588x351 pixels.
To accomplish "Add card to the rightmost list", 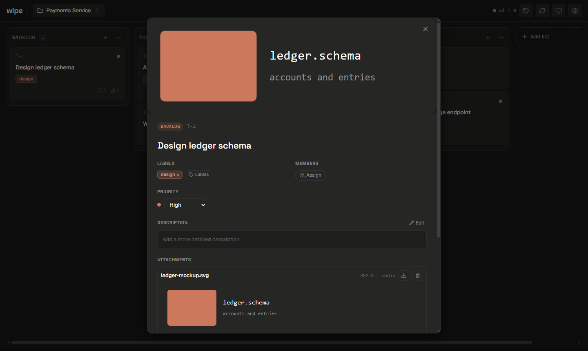I will (488, 38).
